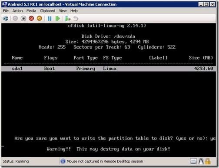
Task: Open the Media menu
Action: tap(31, 11)
